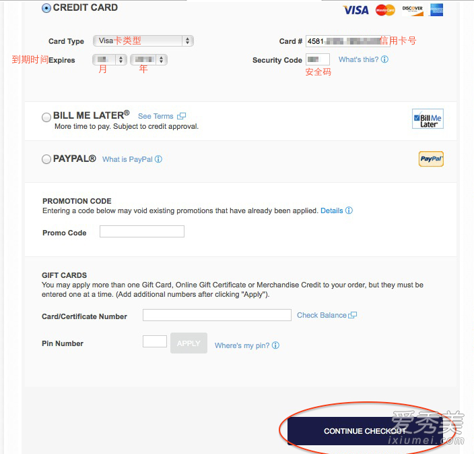Click the PayPal logo badge
The height and width of the screenshot is (454, 474).
431,159
